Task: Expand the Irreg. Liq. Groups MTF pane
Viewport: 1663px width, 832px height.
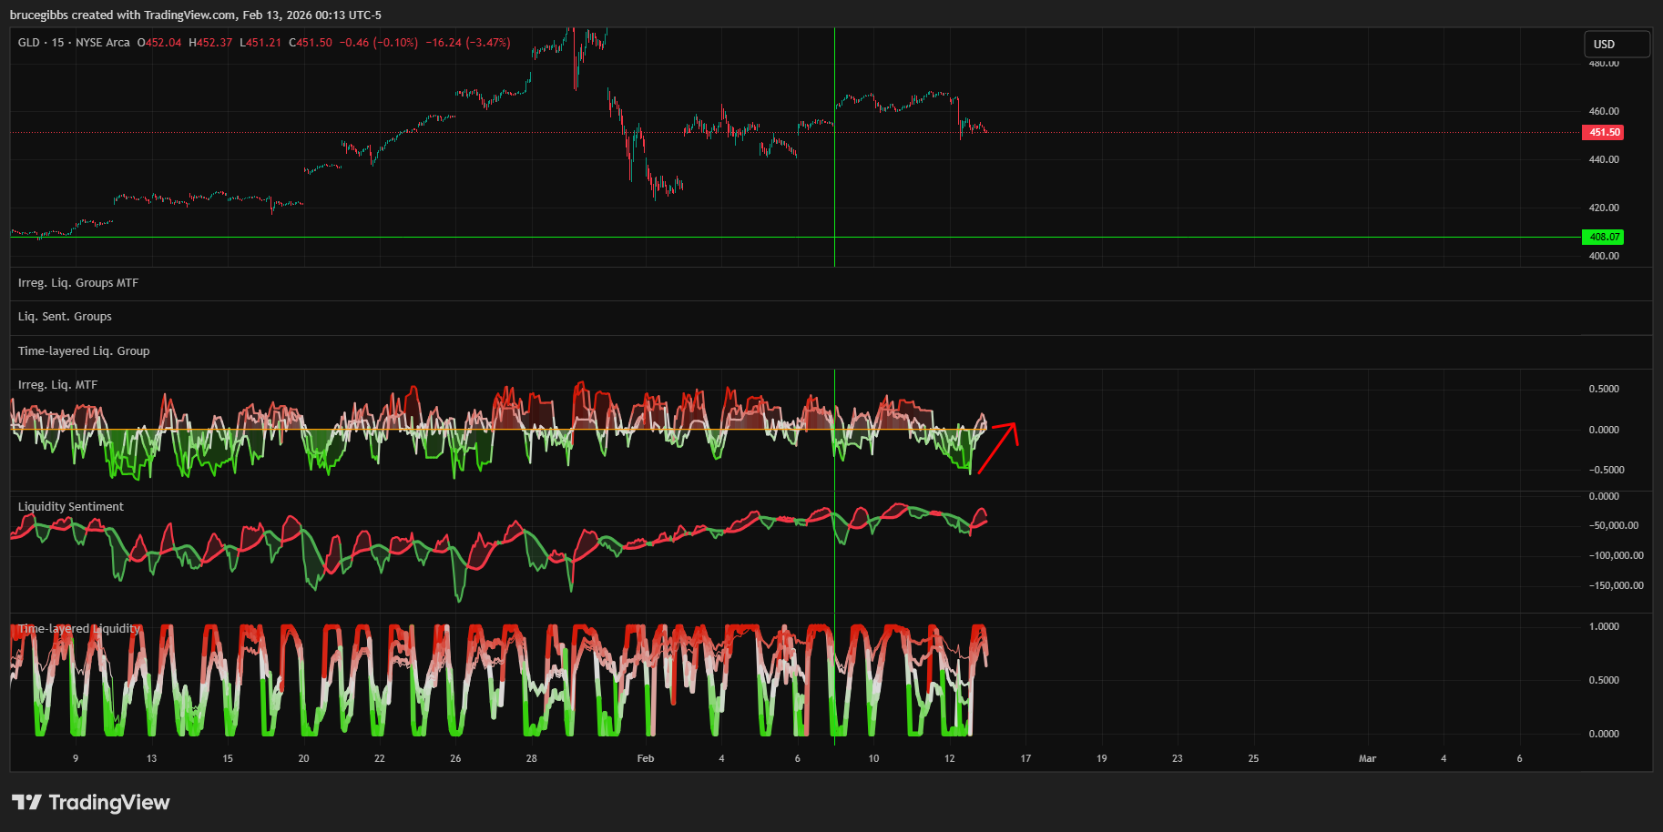Action: pos(78,283)
